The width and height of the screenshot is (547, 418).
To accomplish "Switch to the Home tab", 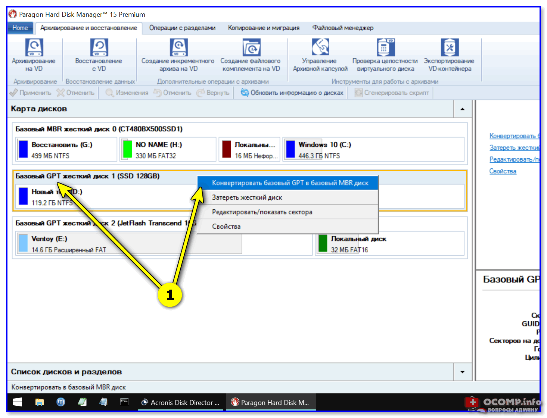I will 20,28.
